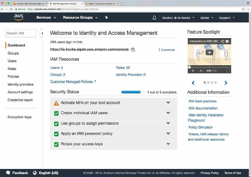The image size is (251, 177).
Task: Open the notifications bell icon
Action: 154,18
